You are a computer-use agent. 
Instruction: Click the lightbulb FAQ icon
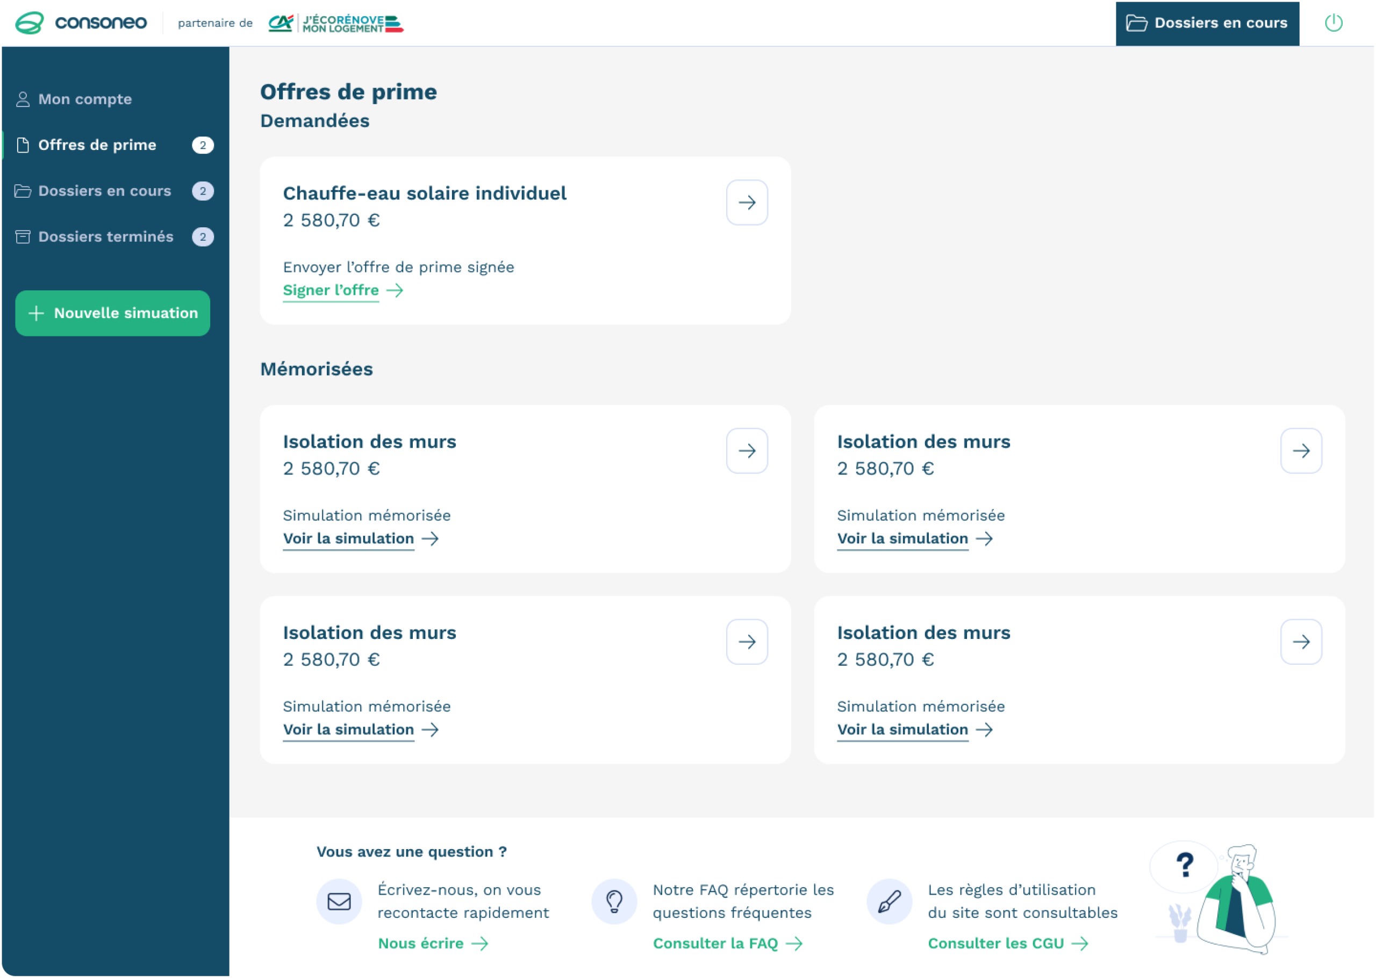point(614,901)
